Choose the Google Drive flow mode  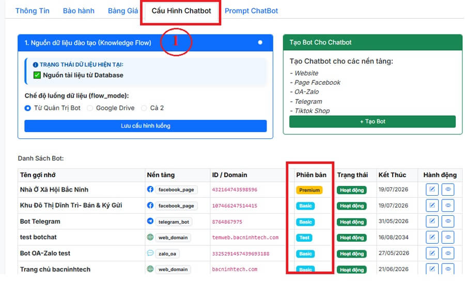coord(90,108)
